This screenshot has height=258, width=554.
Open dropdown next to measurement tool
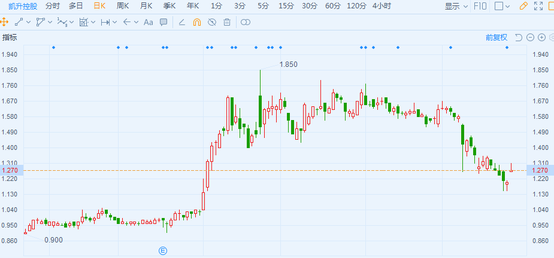pyautogui.click(x=93, y=22)
